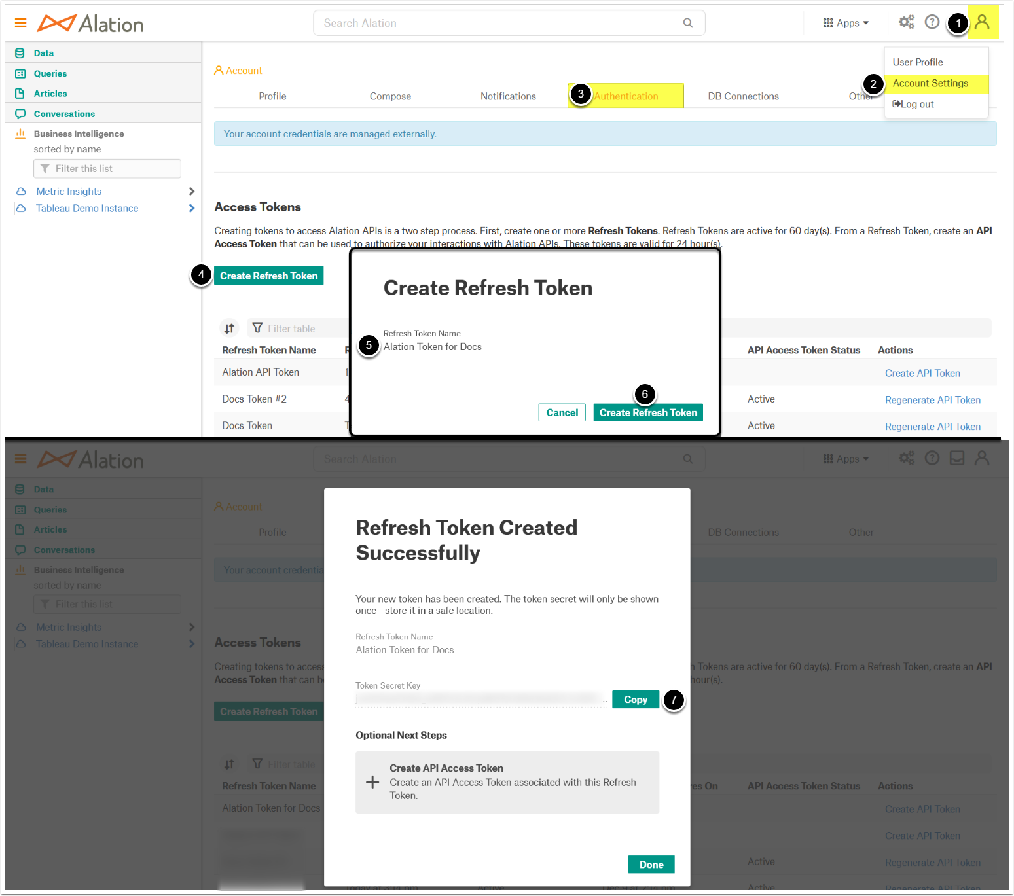Focus the Search Alation box in the upper screenshot
This screenshot has height=896, width=1014.
[509, 23]
